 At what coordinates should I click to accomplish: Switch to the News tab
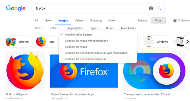pyautogui.click(x=48, y=20)
